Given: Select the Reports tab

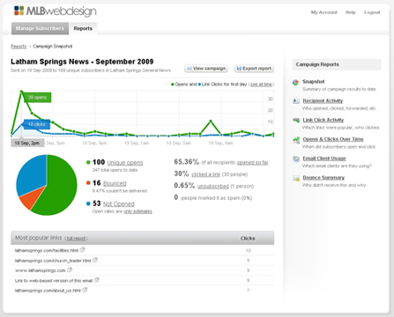Looking at the screenshot, I should (x=83, y=28).
